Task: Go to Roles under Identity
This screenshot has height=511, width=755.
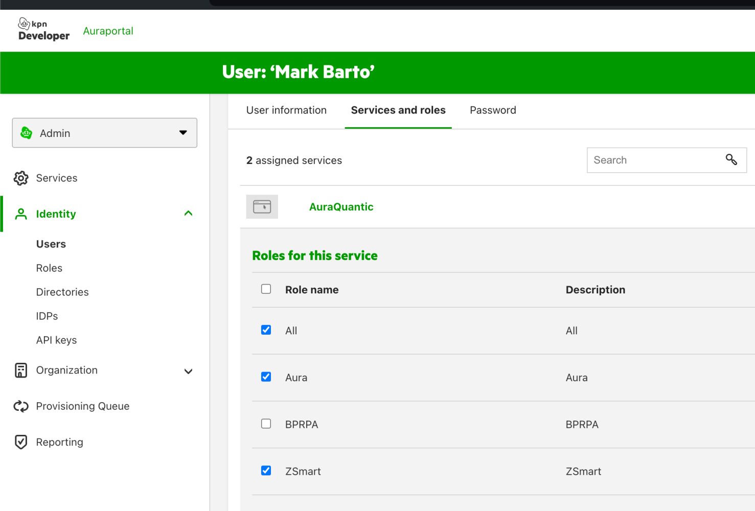Action: pos(49,268)
